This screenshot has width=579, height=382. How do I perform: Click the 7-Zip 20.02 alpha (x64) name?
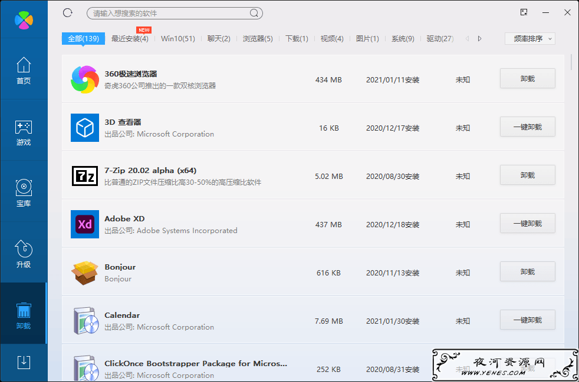point(151,170)
